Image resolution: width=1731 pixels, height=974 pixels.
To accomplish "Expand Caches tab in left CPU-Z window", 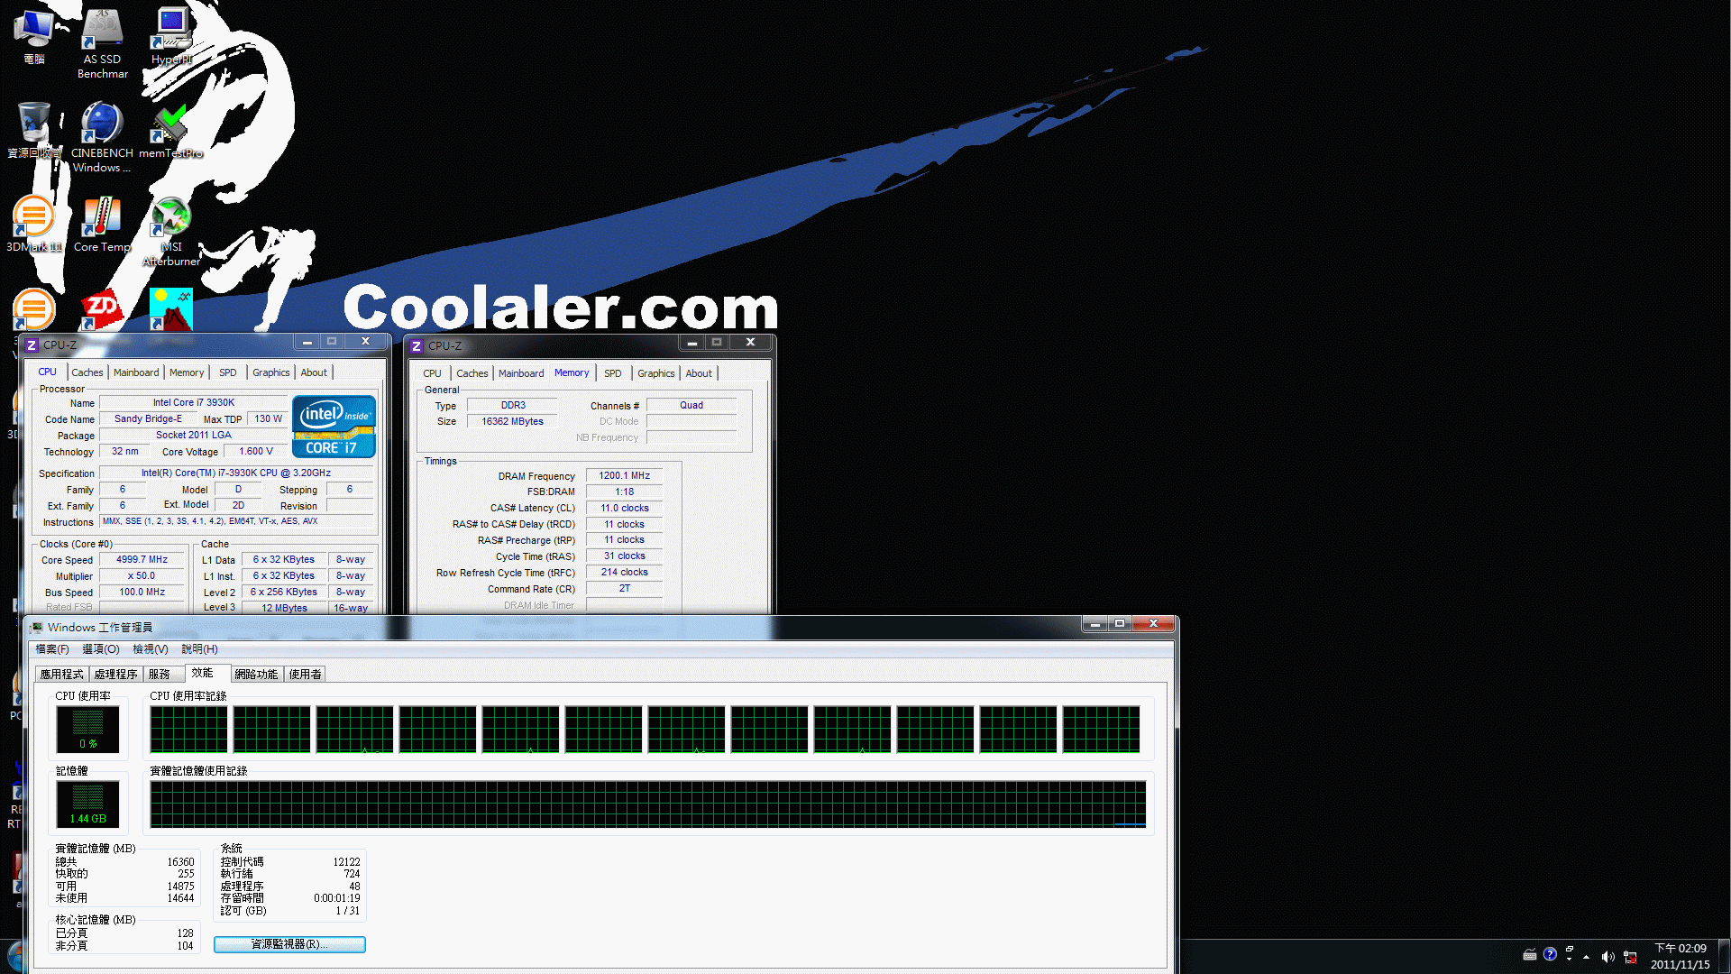I will pos(85,372).
